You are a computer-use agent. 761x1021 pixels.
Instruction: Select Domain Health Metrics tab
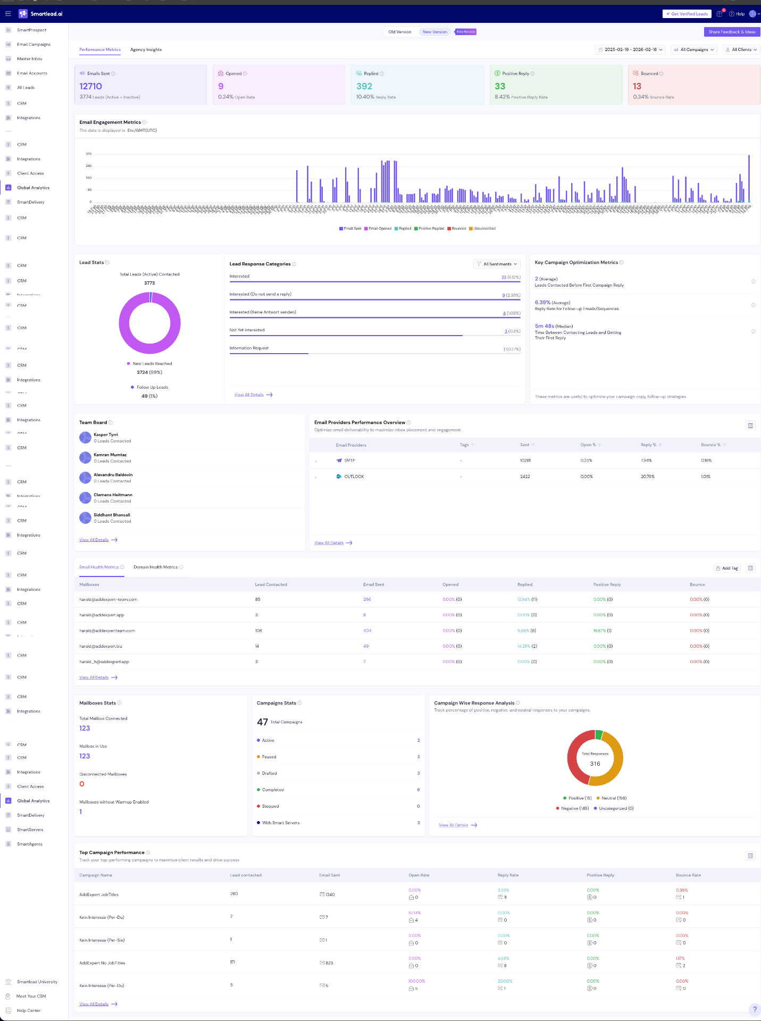tap(156, 567)
